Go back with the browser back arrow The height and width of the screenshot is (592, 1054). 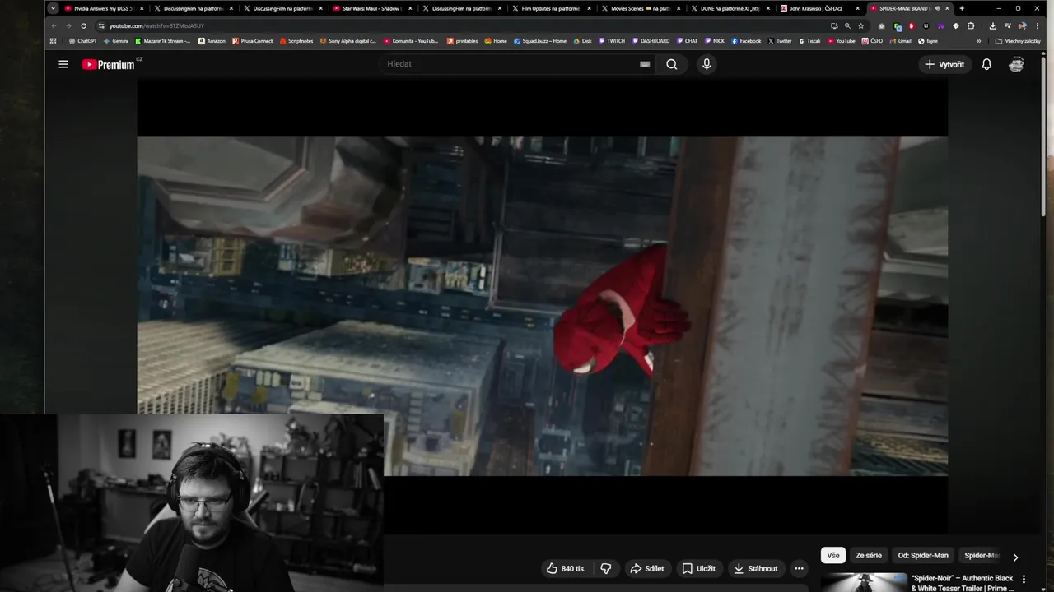pos(54,25)
